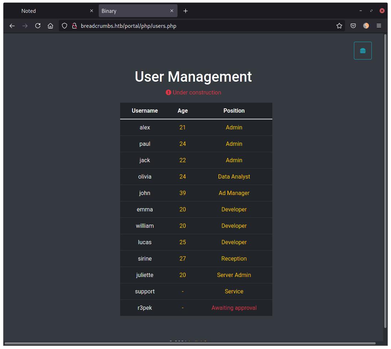The width and height of the screenshot is (391, 349).
Task: Click the insecure connection padlock icon
Action: (x=74, y=26)
